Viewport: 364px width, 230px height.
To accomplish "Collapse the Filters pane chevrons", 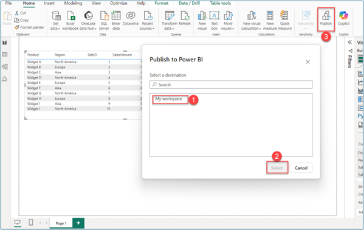I will point(350,43).
